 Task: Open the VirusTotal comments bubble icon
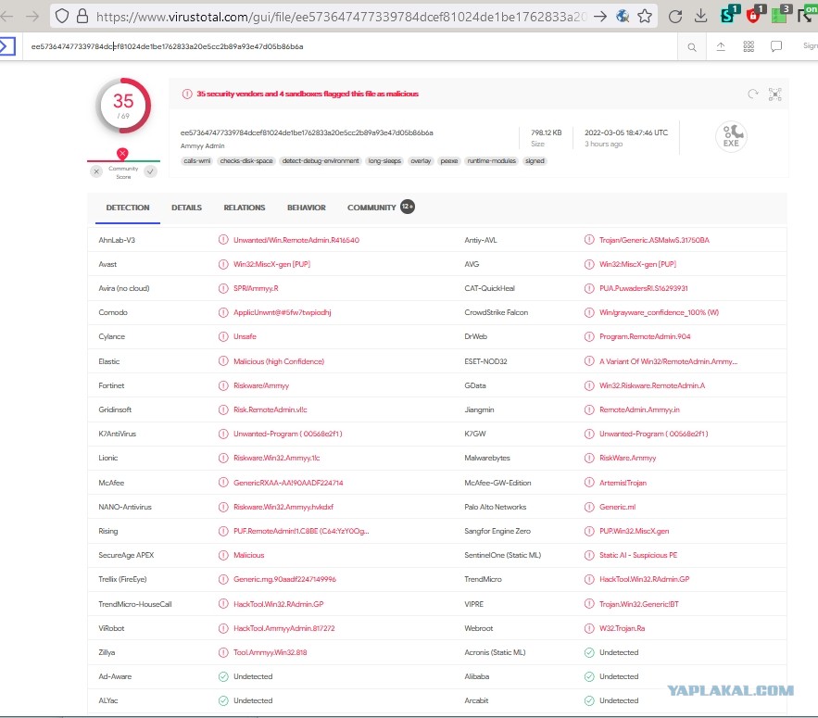[776, 47]
